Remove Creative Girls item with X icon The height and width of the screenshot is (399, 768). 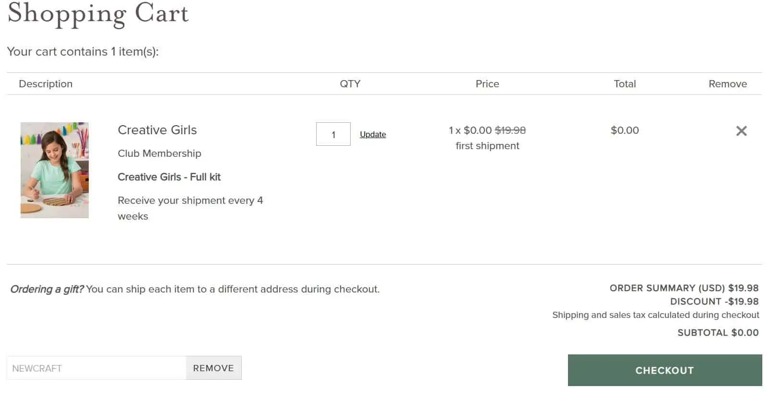tap(741, 130)
